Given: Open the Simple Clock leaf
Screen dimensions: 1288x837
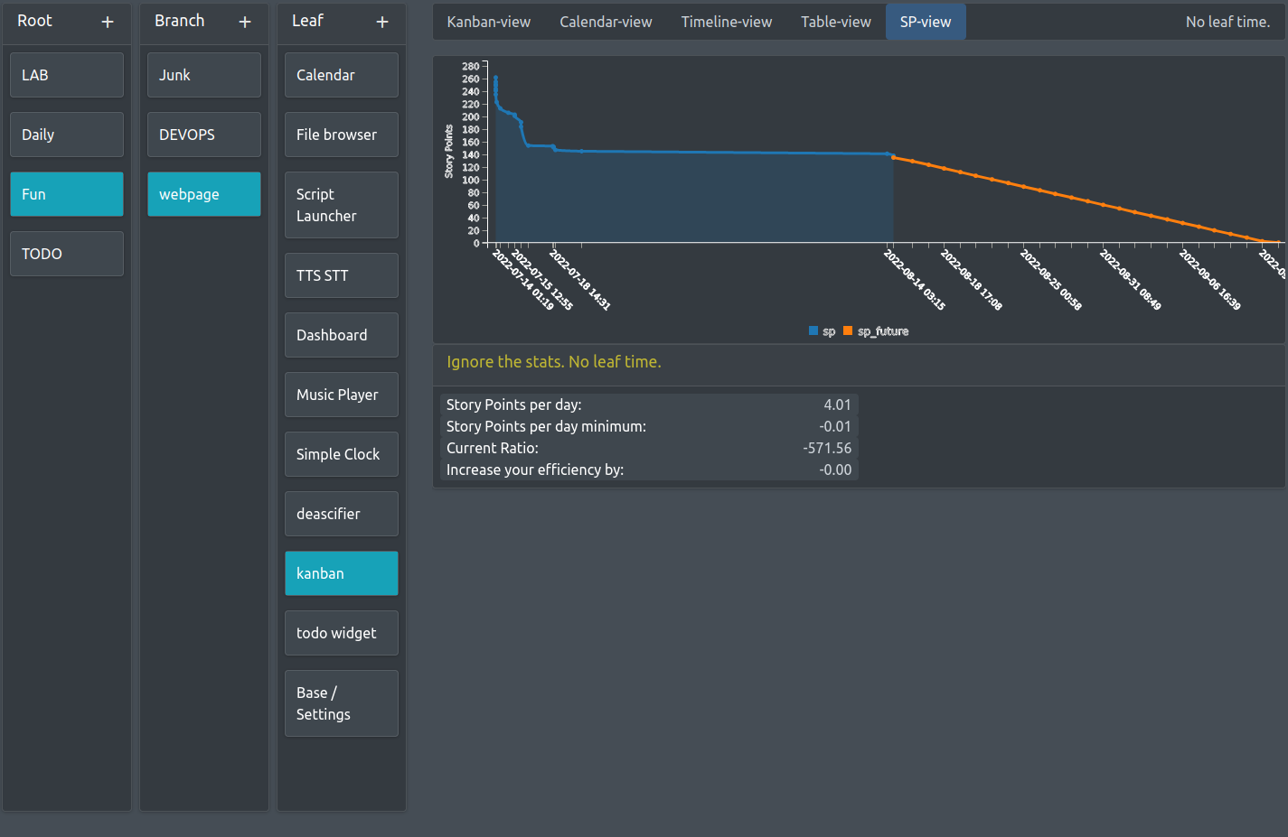Looking at the screenshot, I should pyautogui.click(x=342, y=454).
